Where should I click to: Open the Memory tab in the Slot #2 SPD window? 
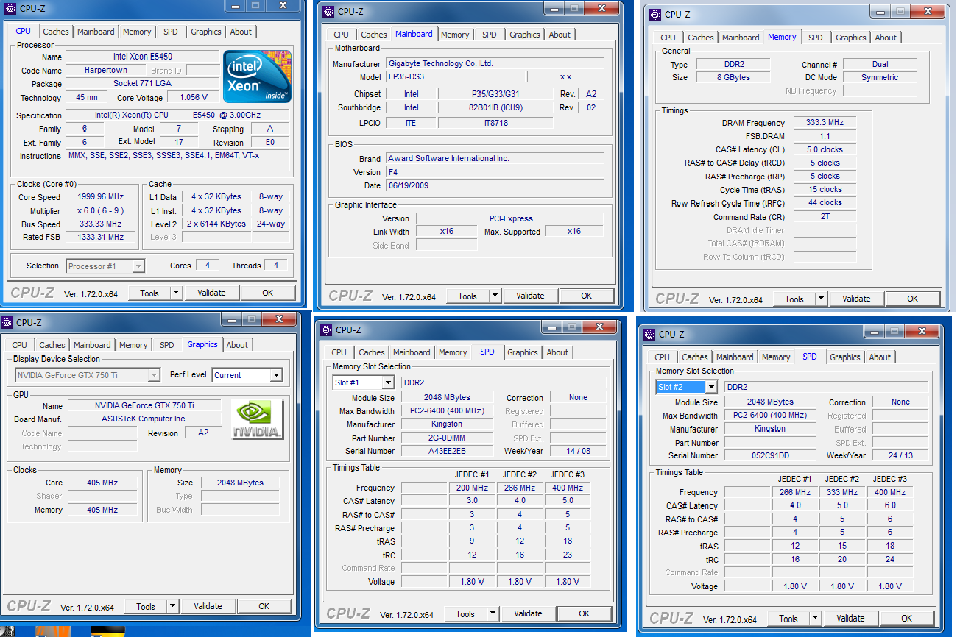point(776,357)
